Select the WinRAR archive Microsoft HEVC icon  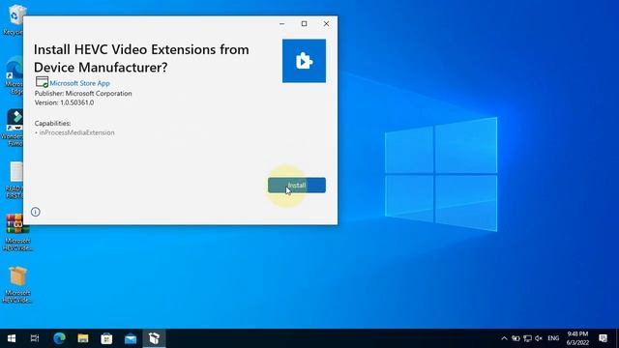pos(17,232)
